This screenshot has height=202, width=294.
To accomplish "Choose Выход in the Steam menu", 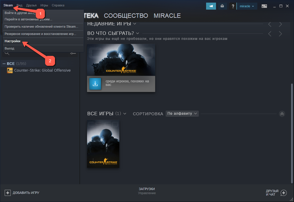I will pyautogui.click(x=9, y=48).
